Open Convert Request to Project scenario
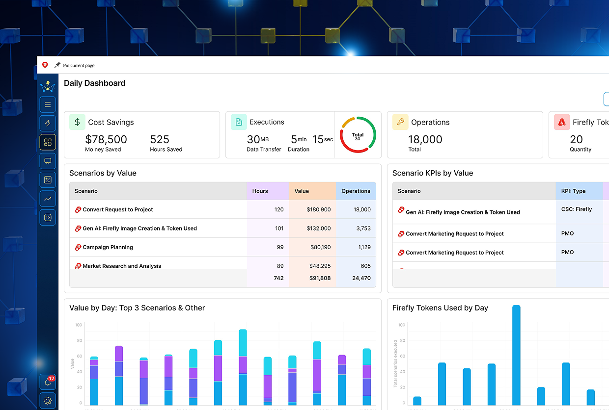The width and height of the screenshot is (609, 410). (x=117, y=209)
